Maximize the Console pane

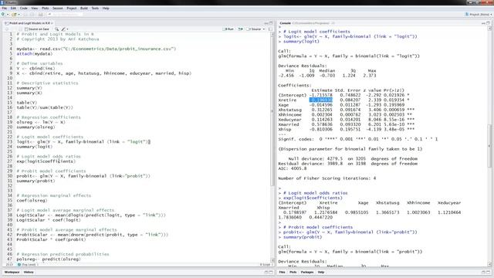tap(488, 23)
